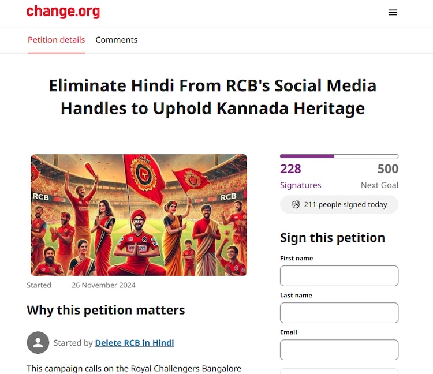433x374 pixels.
Task: Focus the First name input field
Action: tap(339, 276)
